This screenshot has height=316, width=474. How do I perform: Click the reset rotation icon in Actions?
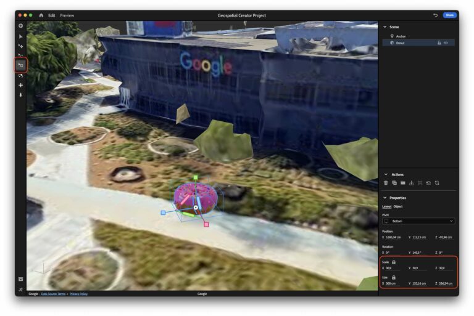(x=428, y=183)
